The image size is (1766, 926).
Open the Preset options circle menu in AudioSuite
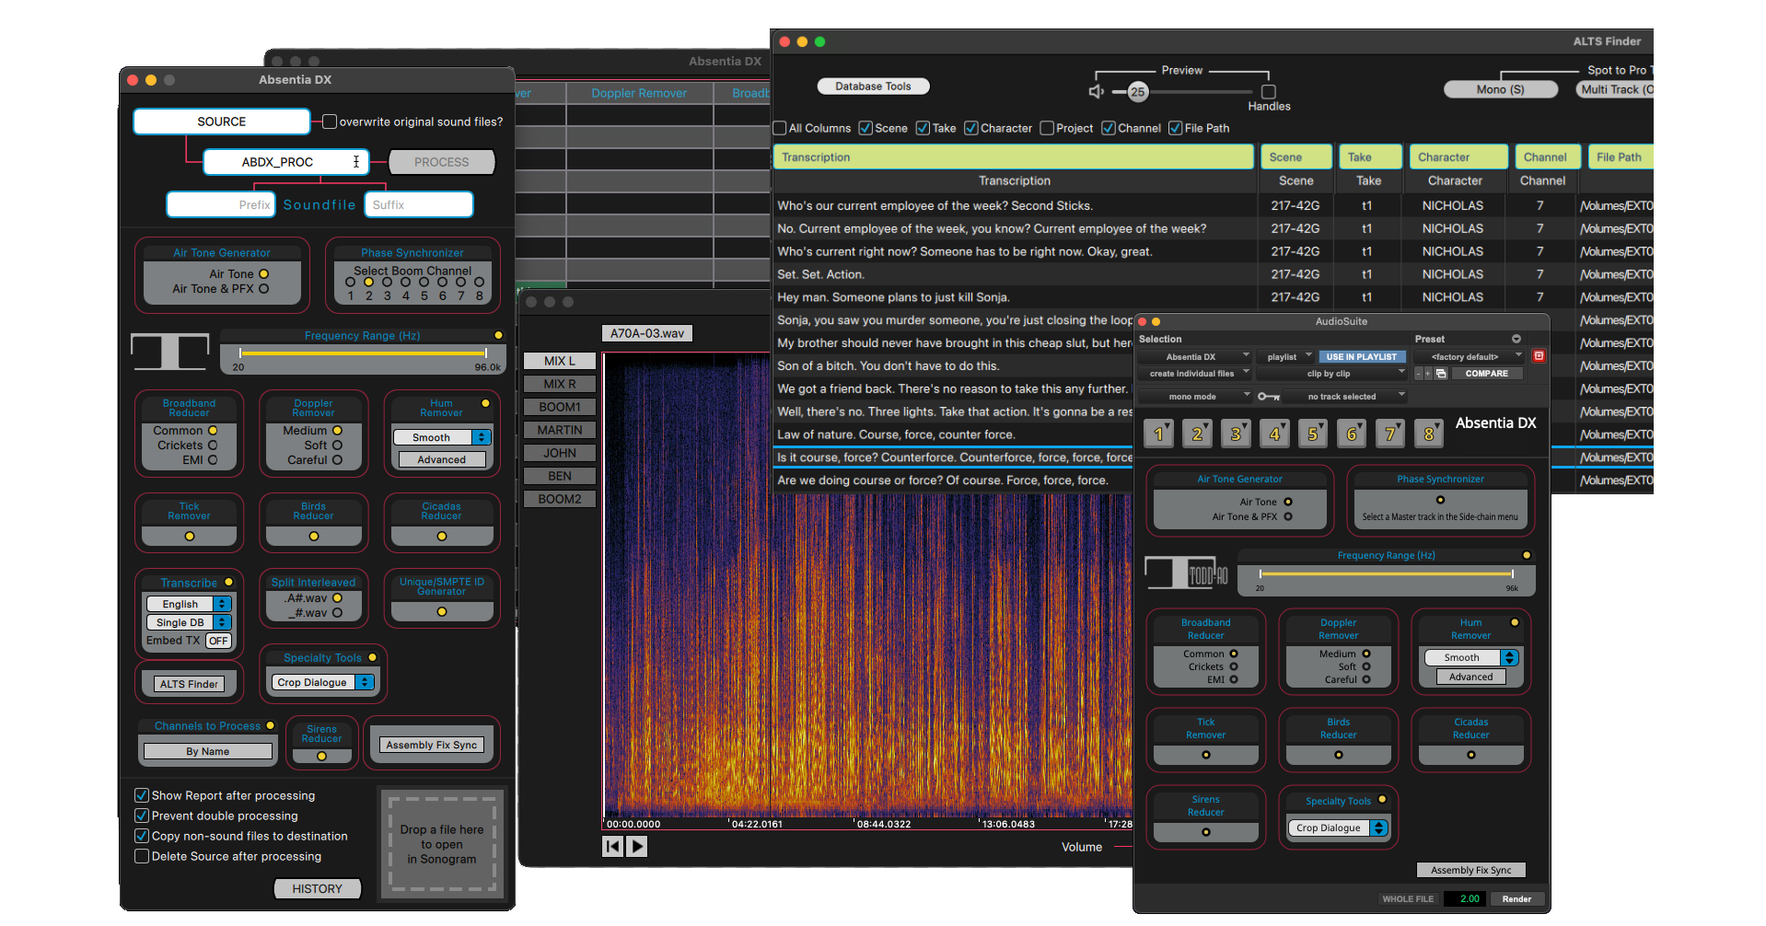point(1516,339)
